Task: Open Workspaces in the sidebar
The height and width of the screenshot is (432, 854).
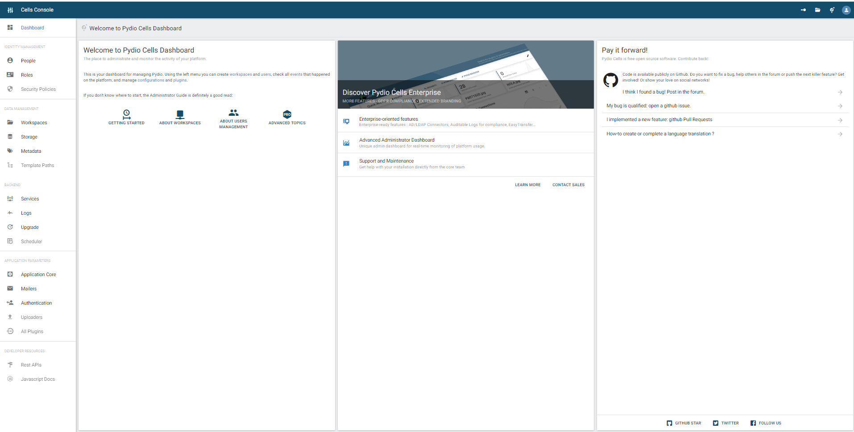Action: (34, 122)
